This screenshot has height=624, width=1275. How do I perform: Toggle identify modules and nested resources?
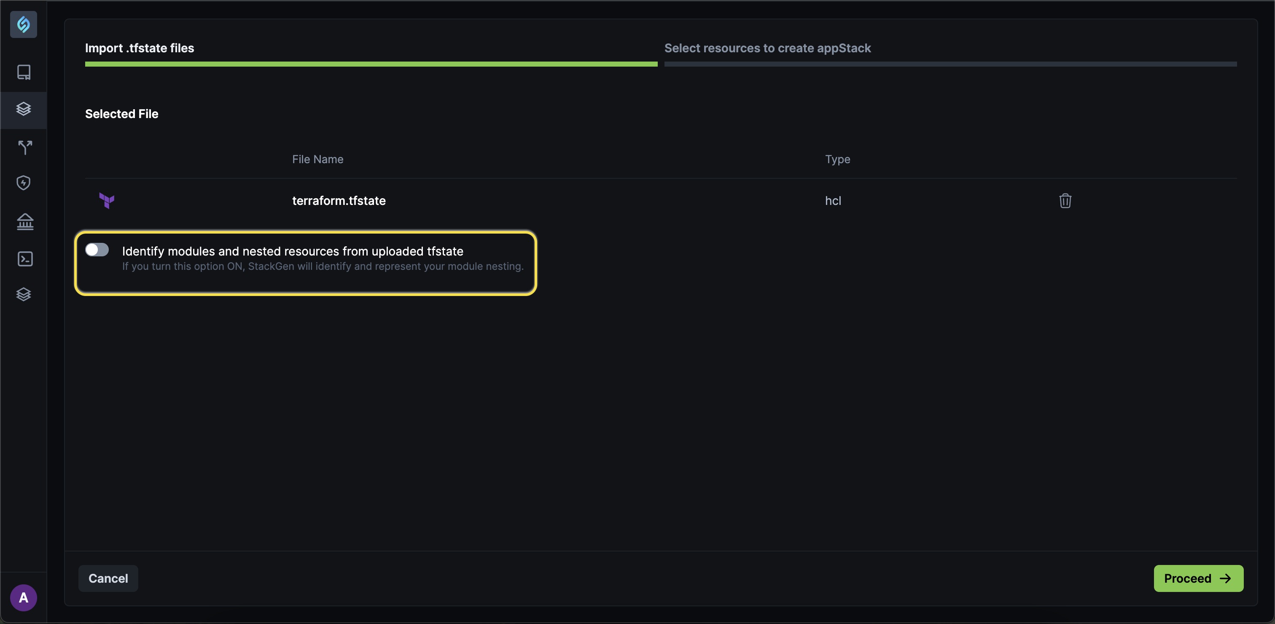point(97,250)
